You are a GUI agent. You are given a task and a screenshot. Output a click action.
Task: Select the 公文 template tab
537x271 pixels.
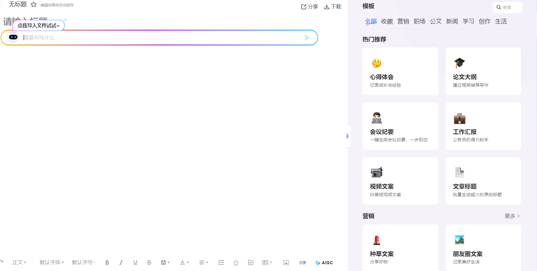tap(436, 21)
